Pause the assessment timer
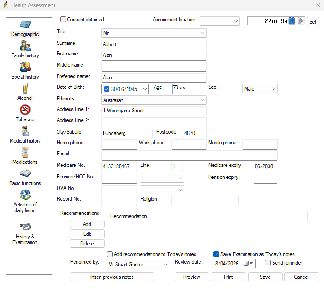Image resolution: width=324 pixels, height=289 pixels. [x=292, y=21]
